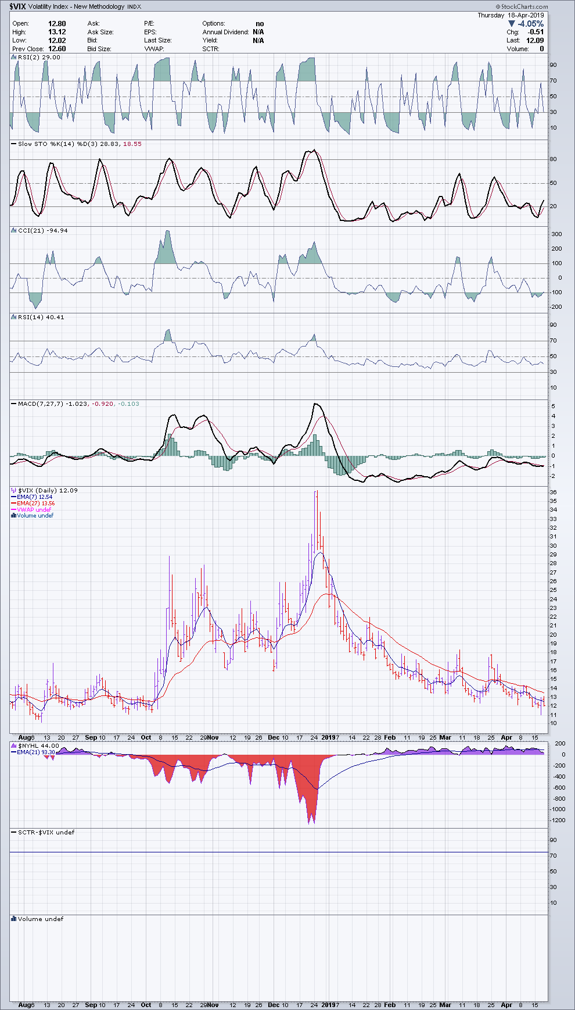Click the Volume bar icon in price legend

[x=14, y=516]
